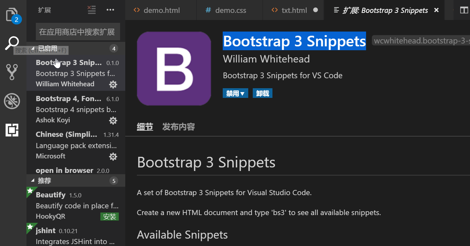This screenshot has height=246, width=470.
Task: Select the Beautify recommended extension
Action: click(76, 204)
